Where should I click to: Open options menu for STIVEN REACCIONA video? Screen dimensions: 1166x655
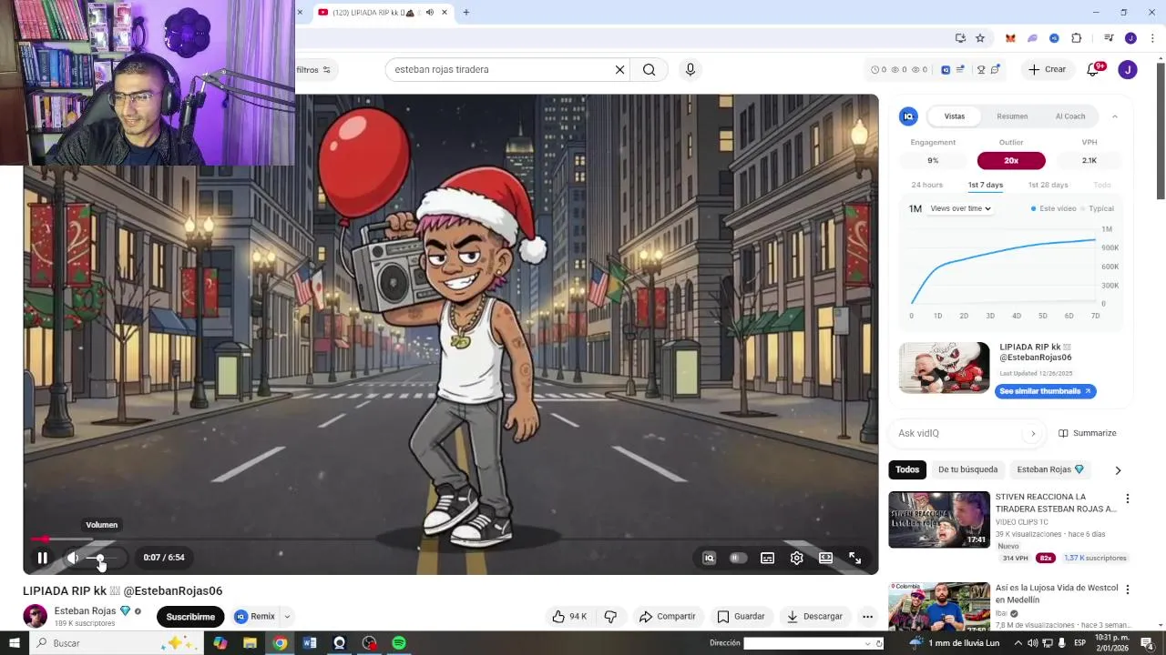tap(1128, 499)
